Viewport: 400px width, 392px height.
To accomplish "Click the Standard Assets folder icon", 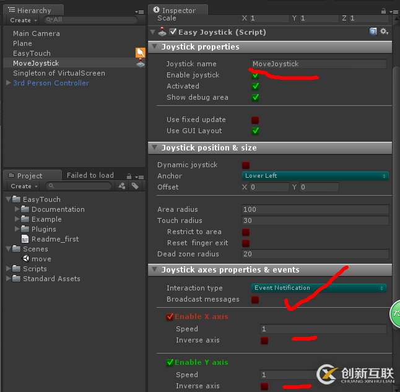I will (17, 279).
